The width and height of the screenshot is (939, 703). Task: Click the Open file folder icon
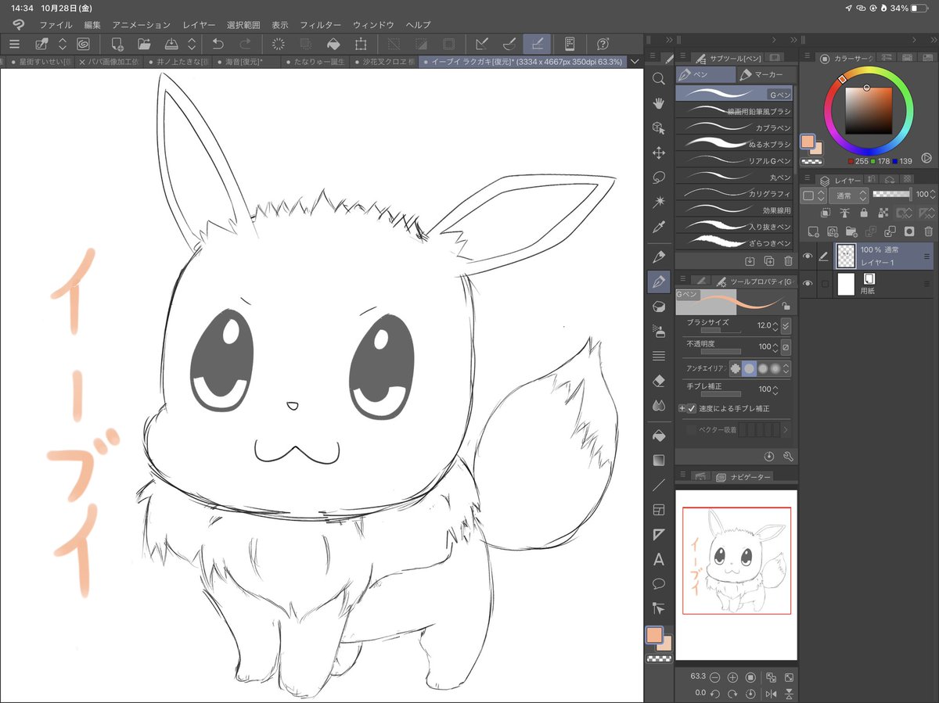(144, 44)
